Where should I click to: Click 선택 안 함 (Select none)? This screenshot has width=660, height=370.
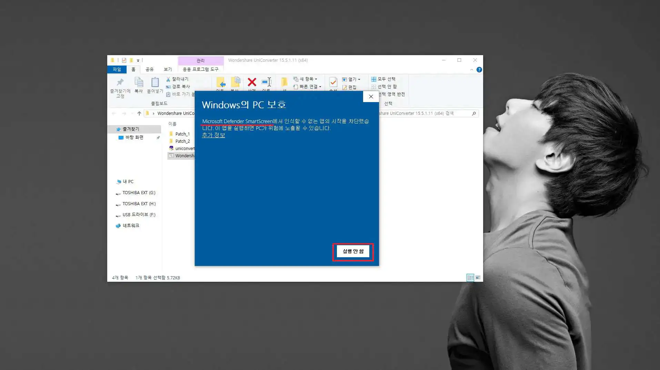[384, 87]
